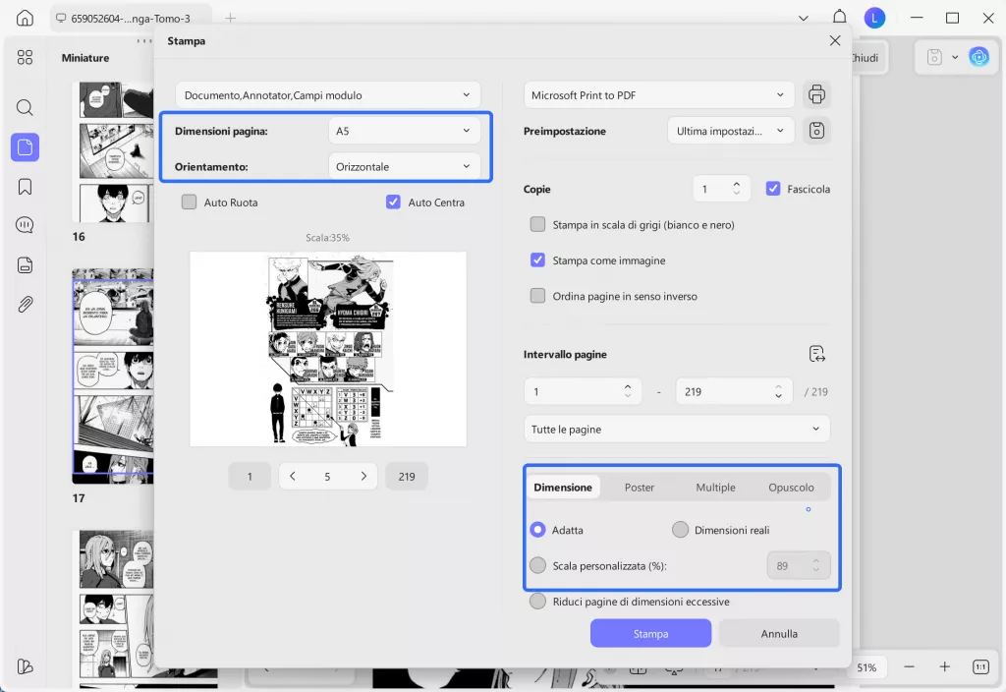Image resolution: width=1006 pixels, height=692 pixels.
Task: Zoom in with the plus icon
Action: click(x=944, y=667)
